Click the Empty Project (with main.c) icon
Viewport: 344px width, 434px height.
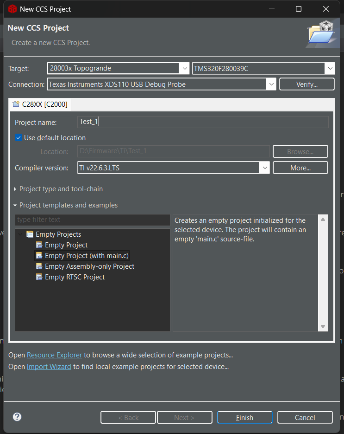point(39,255)
